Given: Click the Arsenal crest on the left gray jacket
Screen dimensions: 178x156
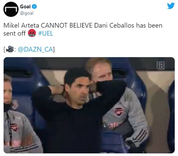Looking at the screenshot, I should pos(14,127).
